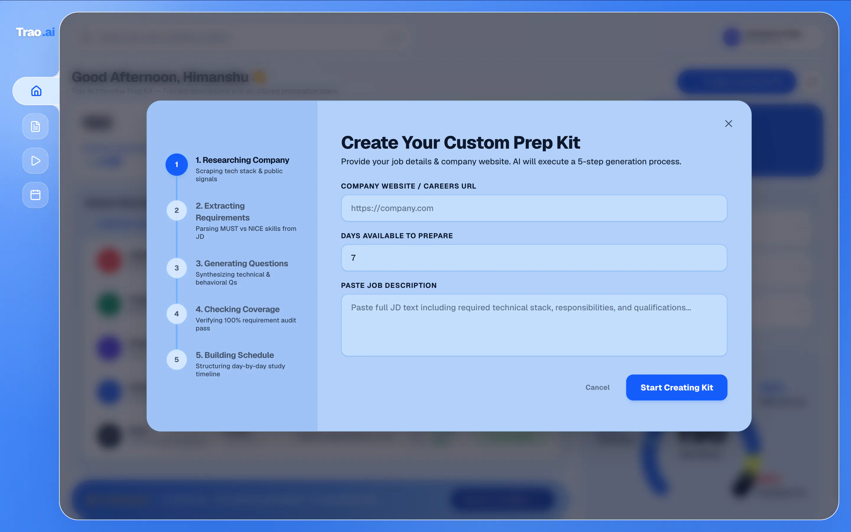Click the '1. Researching Company' heading
Viewport: 851px width, 532px height.
click(x=242, y=160)
